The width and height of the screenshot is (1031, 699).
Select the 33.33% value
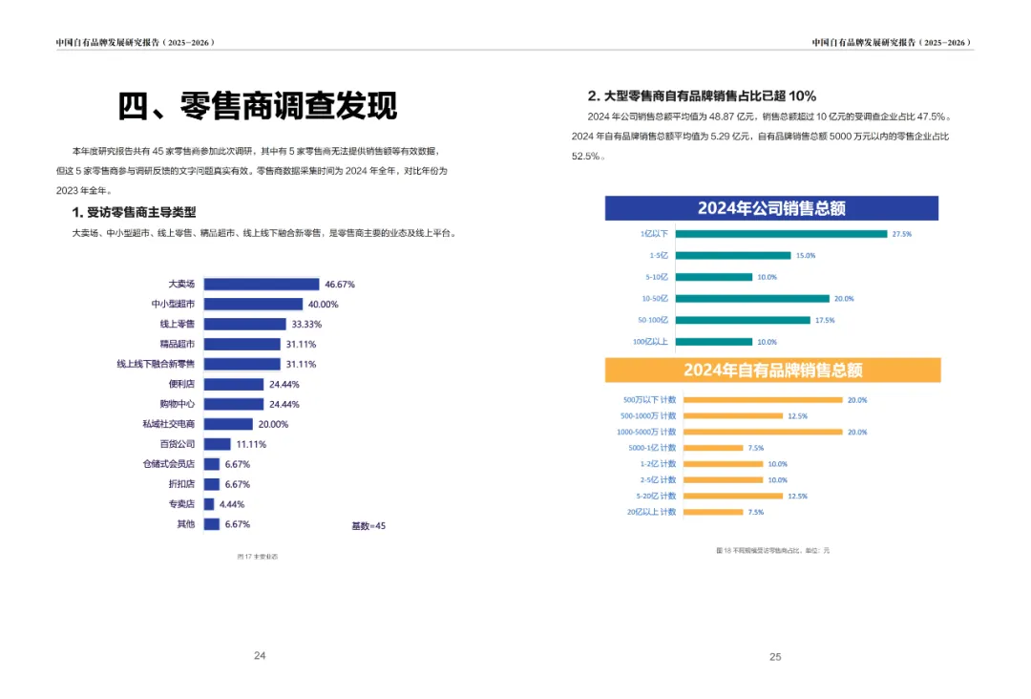pos(306,324)
